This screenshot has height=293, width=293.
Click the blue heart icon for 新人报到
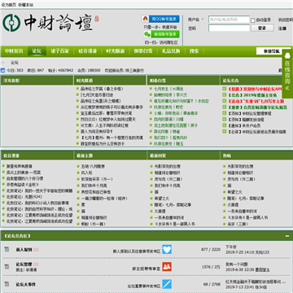tap(167, 249)
